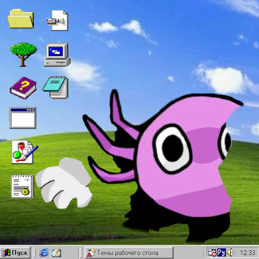Viewport: 259px width, 259px height.
Task: Select the video camera file icon
Action: pyautogui.click(x=57, y=20)
